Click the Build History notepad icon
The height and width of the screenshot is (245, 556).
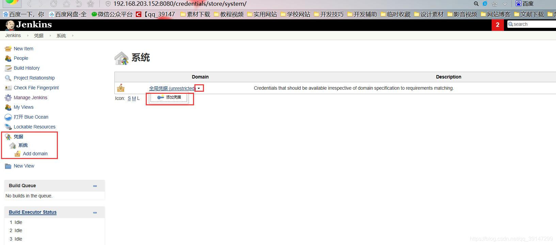click(8, 68)
